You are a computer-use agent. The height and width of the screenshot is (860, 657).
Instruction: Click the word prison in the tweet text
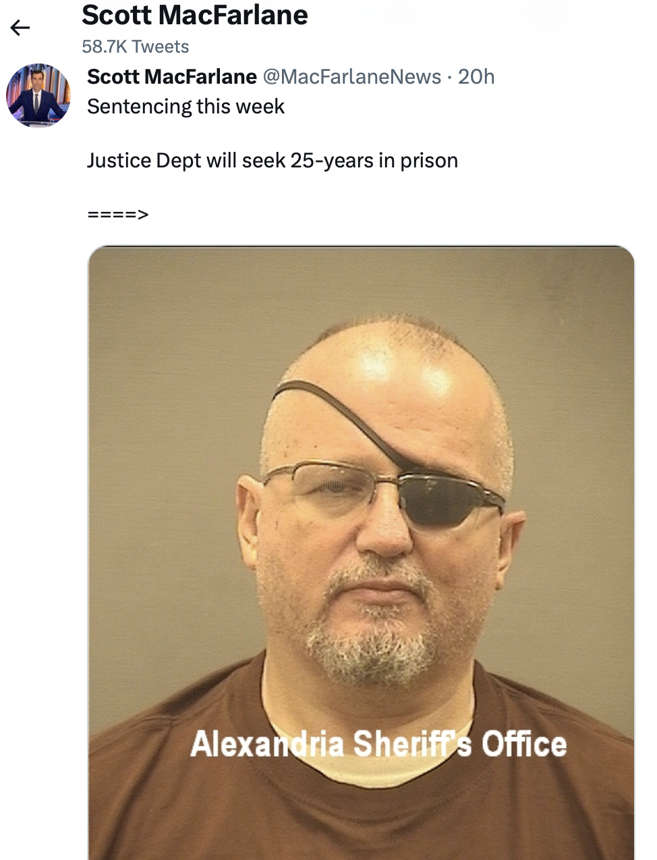pos(429,161)
